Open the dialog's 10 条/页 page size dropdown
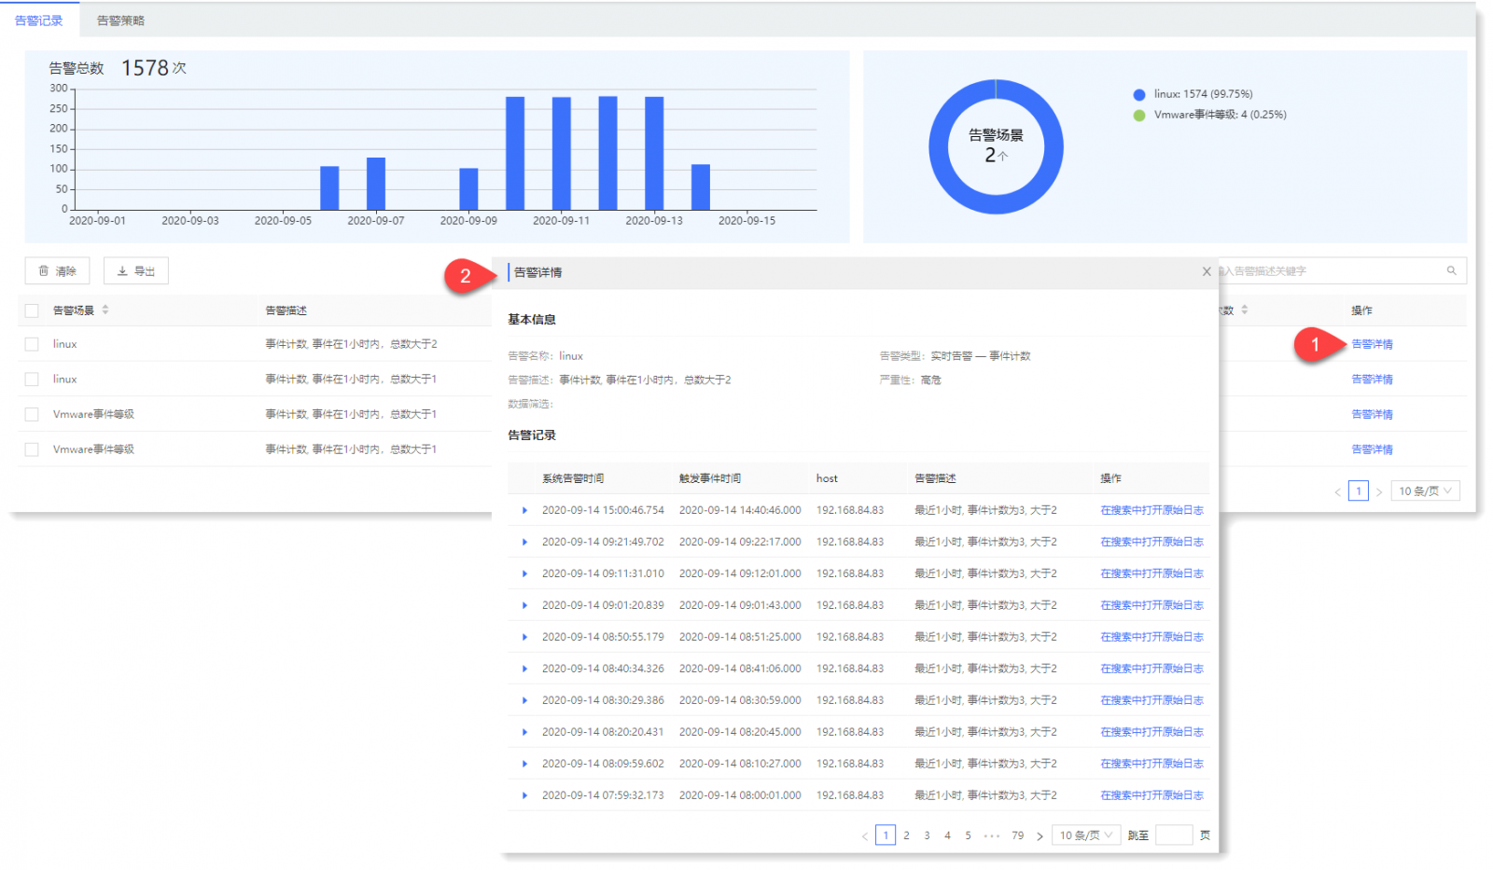Image resolution: width=1493 pixels, height=870 pixels. (x=1085, y=835)
